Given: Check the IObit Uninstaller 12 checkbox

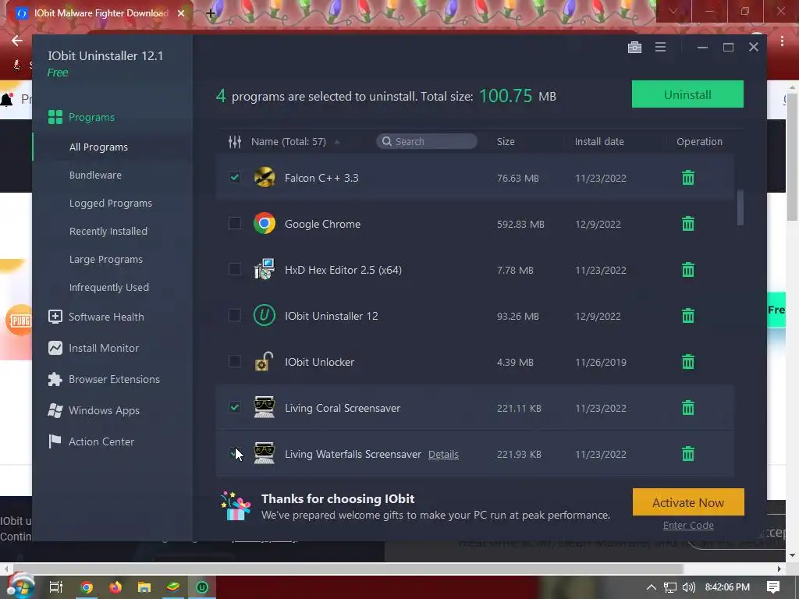Looking at the screenshot, I should pos(234,315).
